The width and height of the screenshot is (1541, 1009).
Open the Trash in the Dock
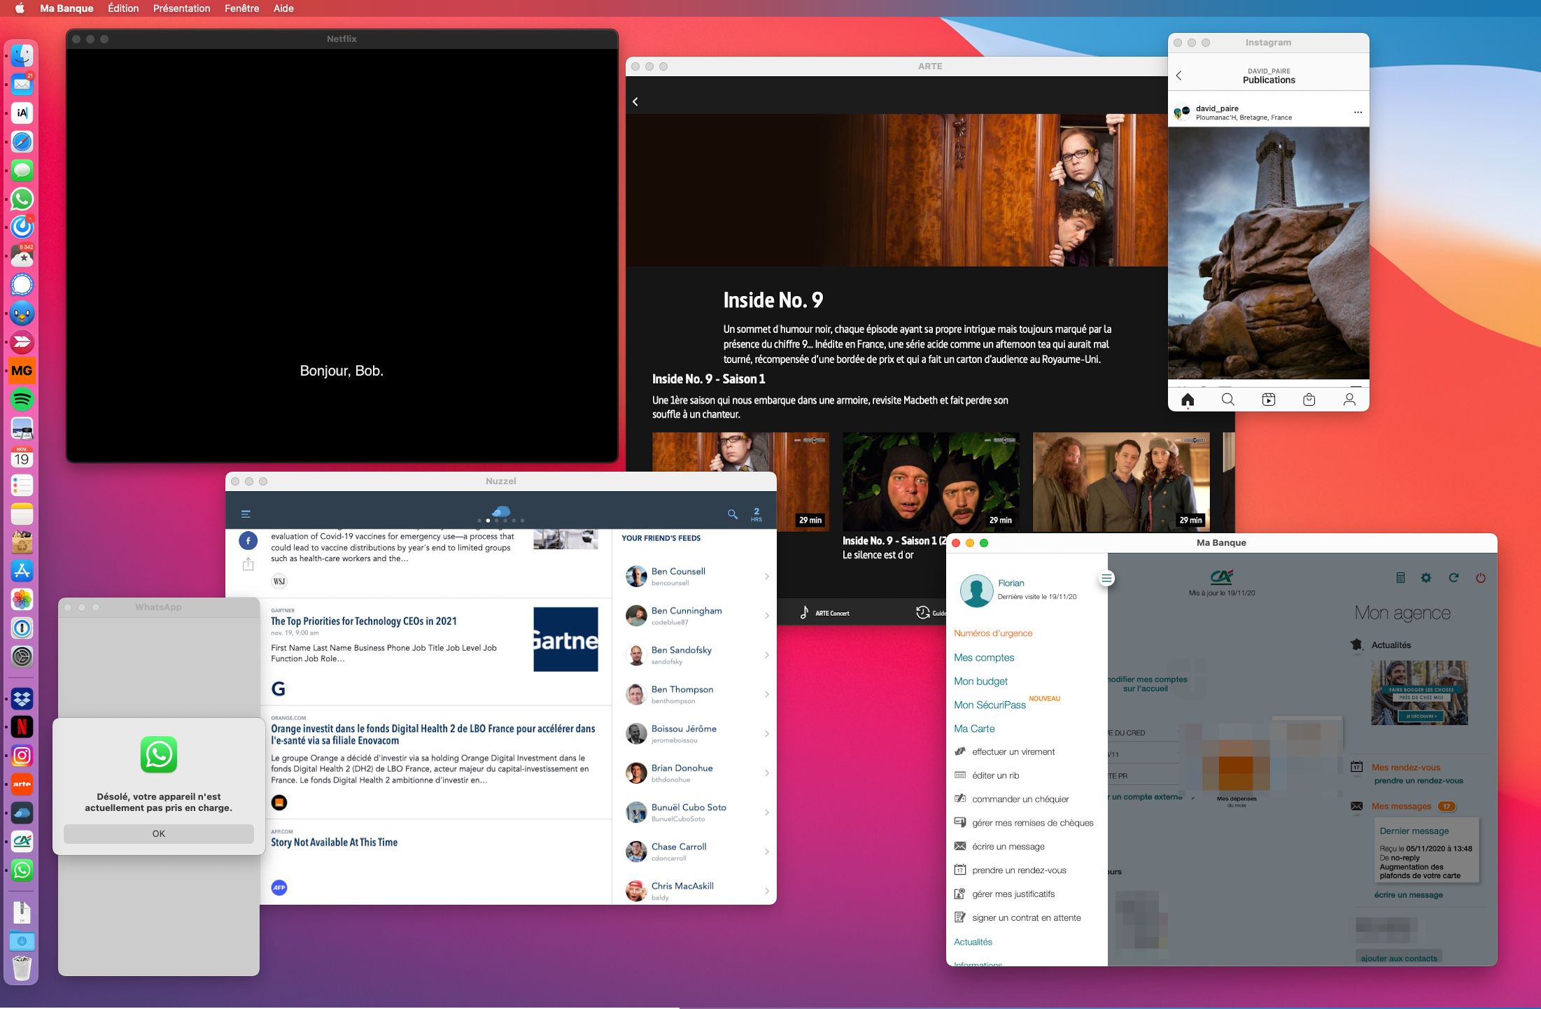click(22, 969)
